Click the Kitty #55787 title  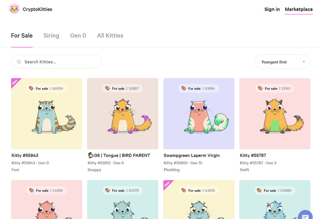253,155
